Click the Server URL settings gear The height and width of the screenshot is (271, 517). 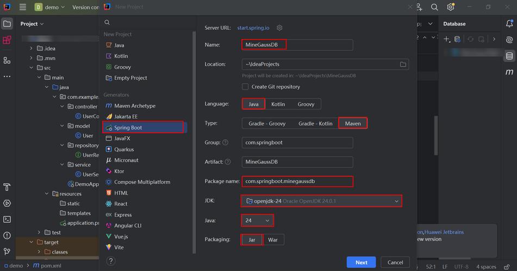coord(279,28)
